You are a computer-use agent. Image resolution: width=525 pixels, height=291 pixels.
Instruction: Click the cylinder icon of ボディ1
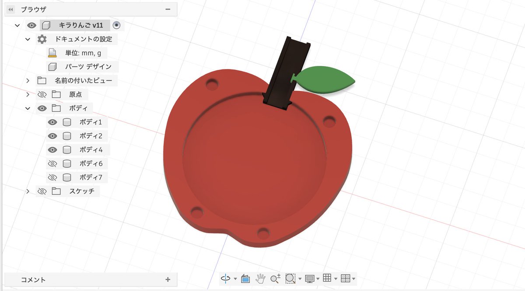67,122
